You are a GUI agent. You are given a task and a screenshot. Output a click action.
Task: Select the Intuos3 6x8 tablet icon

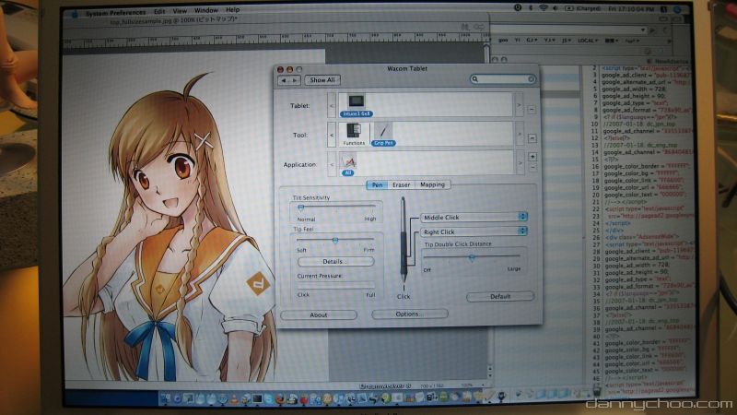click(356, 103)
